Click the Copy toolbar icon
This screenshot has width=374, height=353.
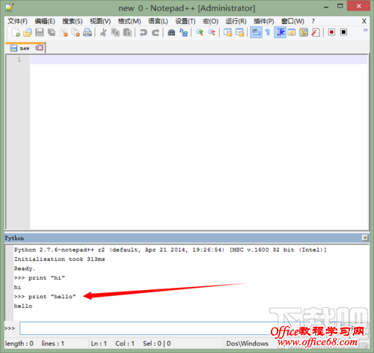coord(115,32)
